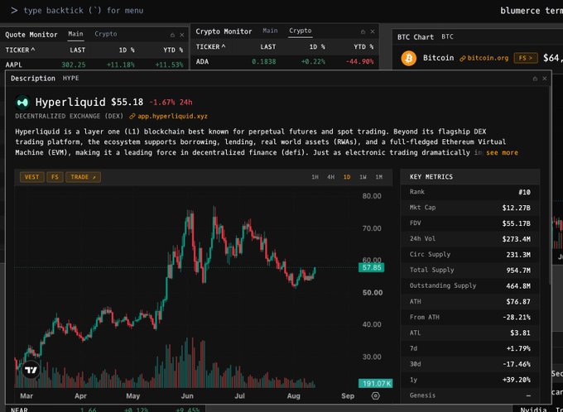563x412 pixels.
Task: Click the 24h Vol $273.4M row
Action: pos(470,238)
